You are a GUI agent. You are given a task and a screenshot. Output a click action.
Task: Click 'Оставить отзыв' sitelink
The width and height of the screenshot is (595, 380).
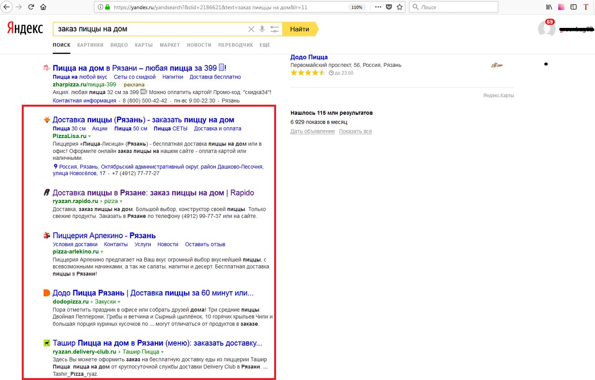tap(205, 244)
